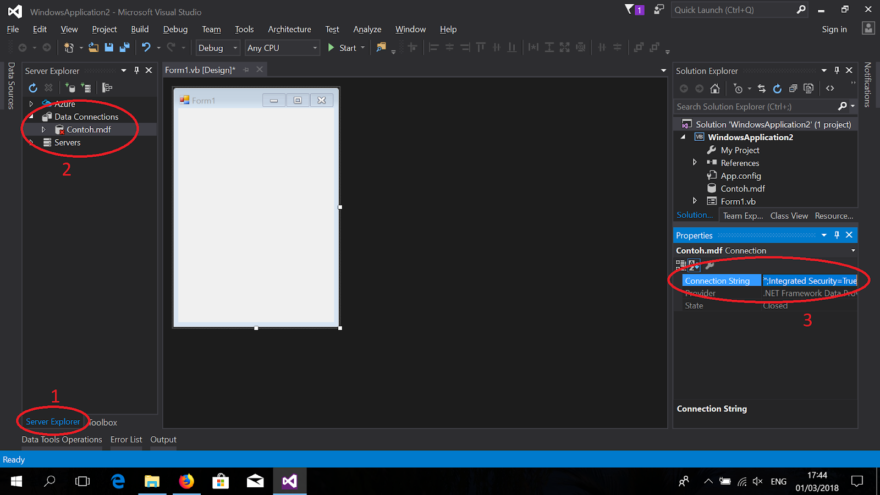Launch Firefox from the taskbar
This screenshot has width=880, height=495.
coord(187,481)
